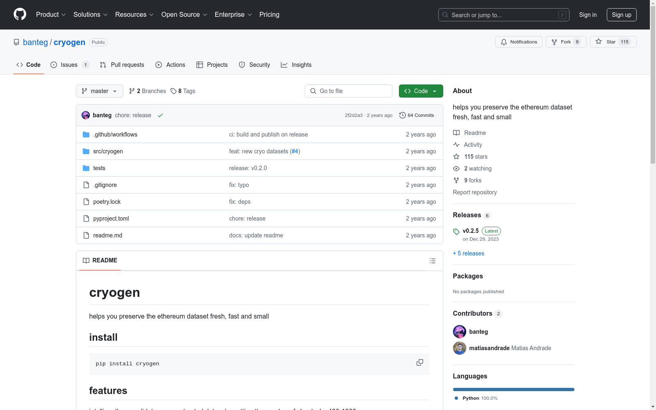The image size is (656, 410).
Task: Click the + 5 releases link
Action: click(x=469, y=253)
